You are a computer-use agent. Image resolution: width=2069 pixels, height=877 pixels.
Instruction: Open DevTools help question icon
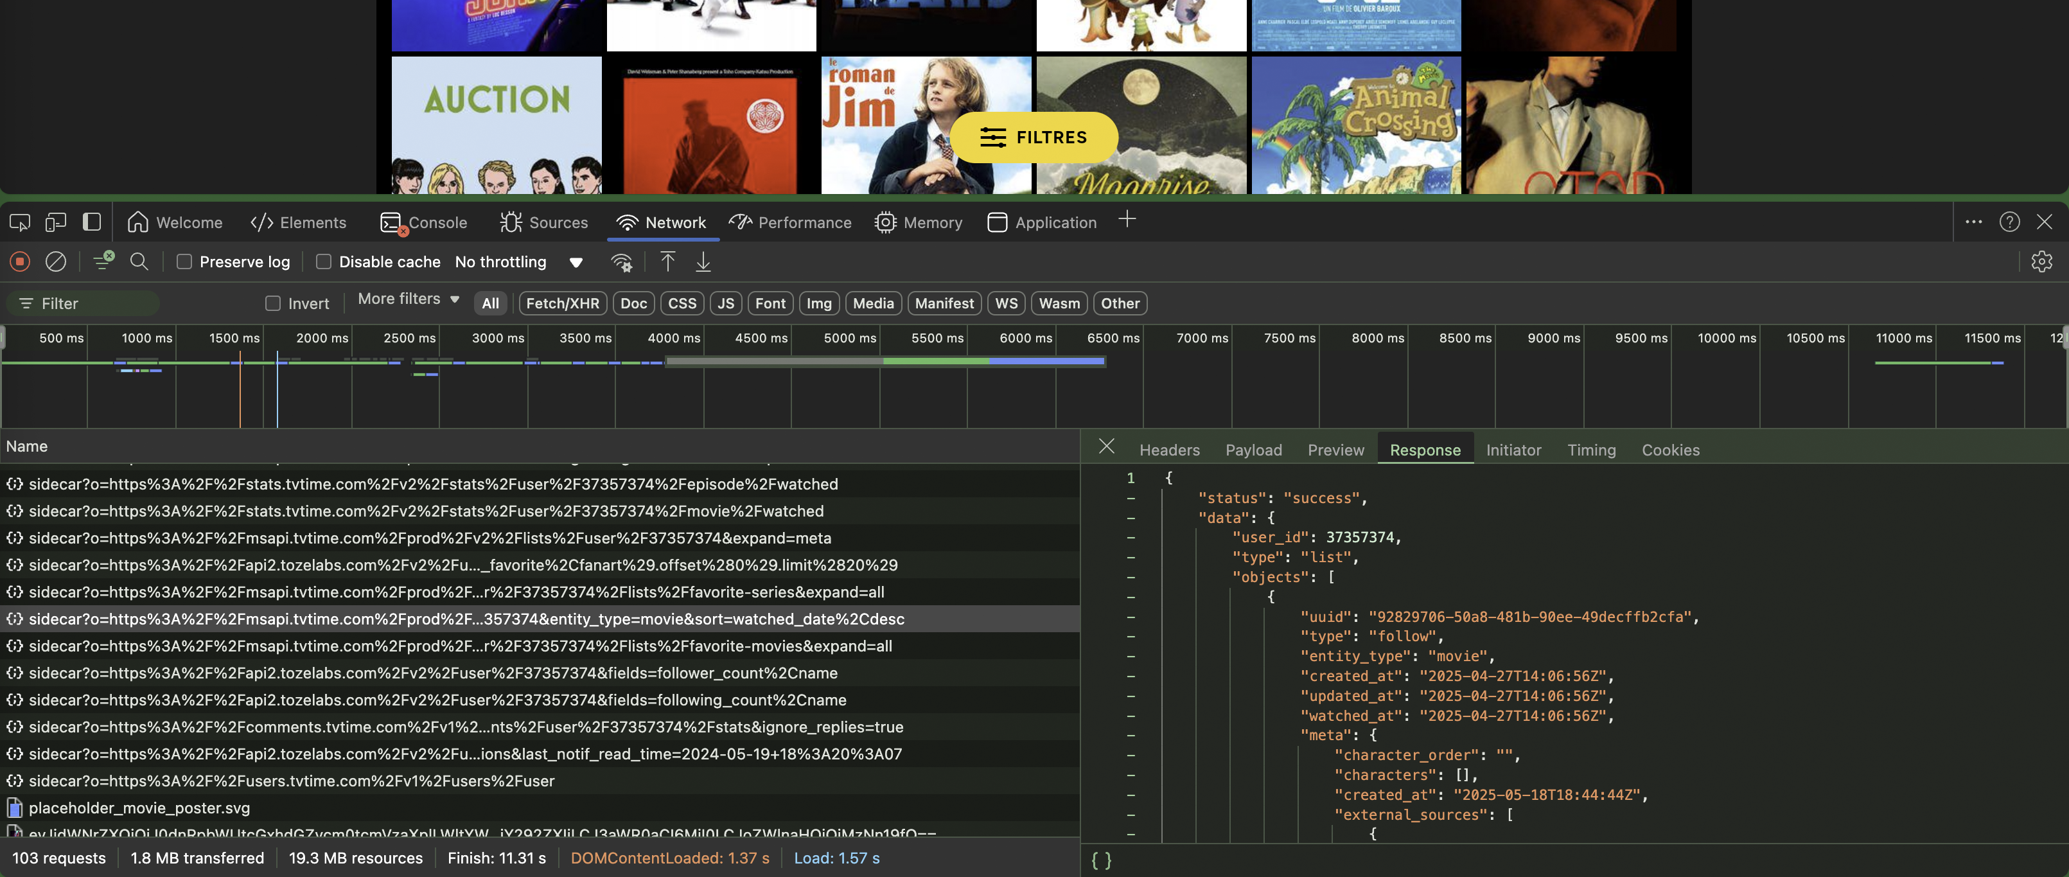click(x=2009, y=222)
